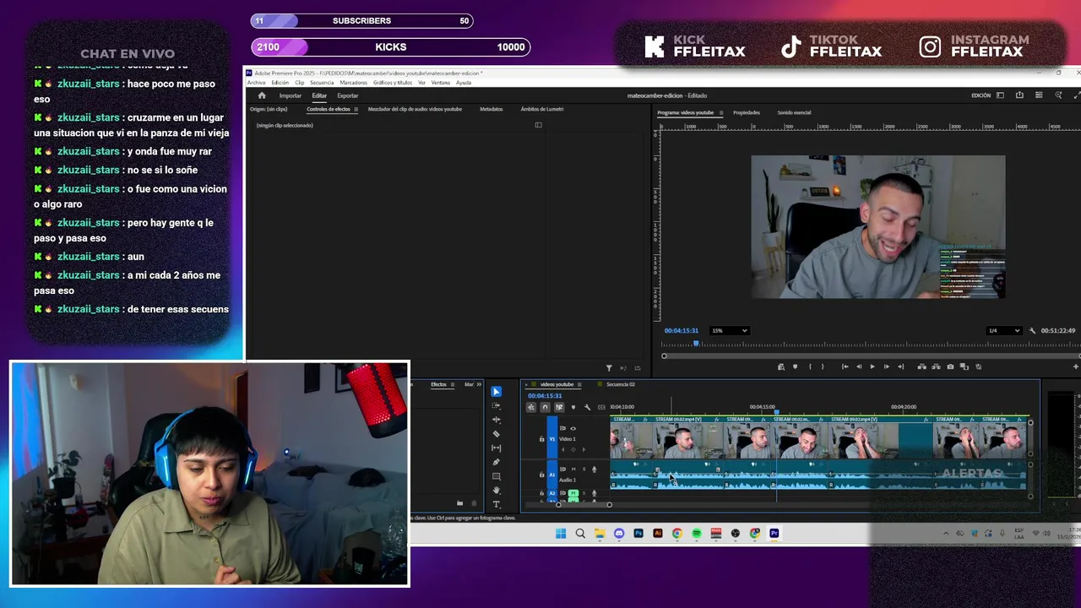Click Add Marker in the timeline header

click(x=573, y=407)
